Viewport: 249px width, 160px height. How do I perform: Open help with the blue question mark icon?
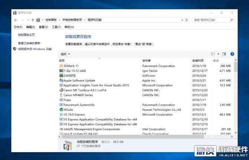click(x=232, y=54)
